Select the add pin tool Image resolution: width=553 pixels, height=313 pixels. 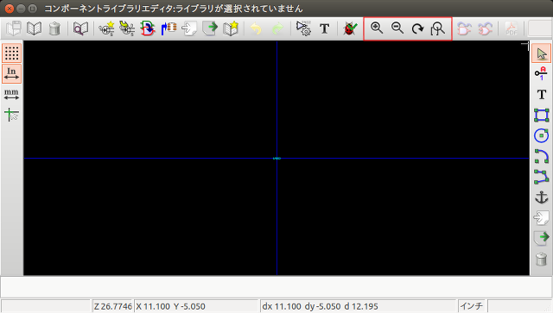point(542,73)
